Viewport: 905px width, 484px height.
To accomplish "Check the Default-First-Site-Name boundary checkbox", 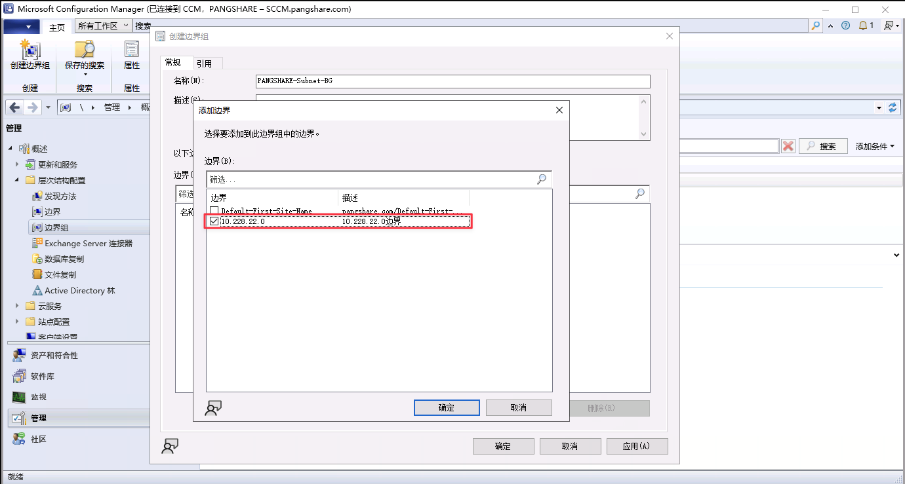I will pos(214,211).
